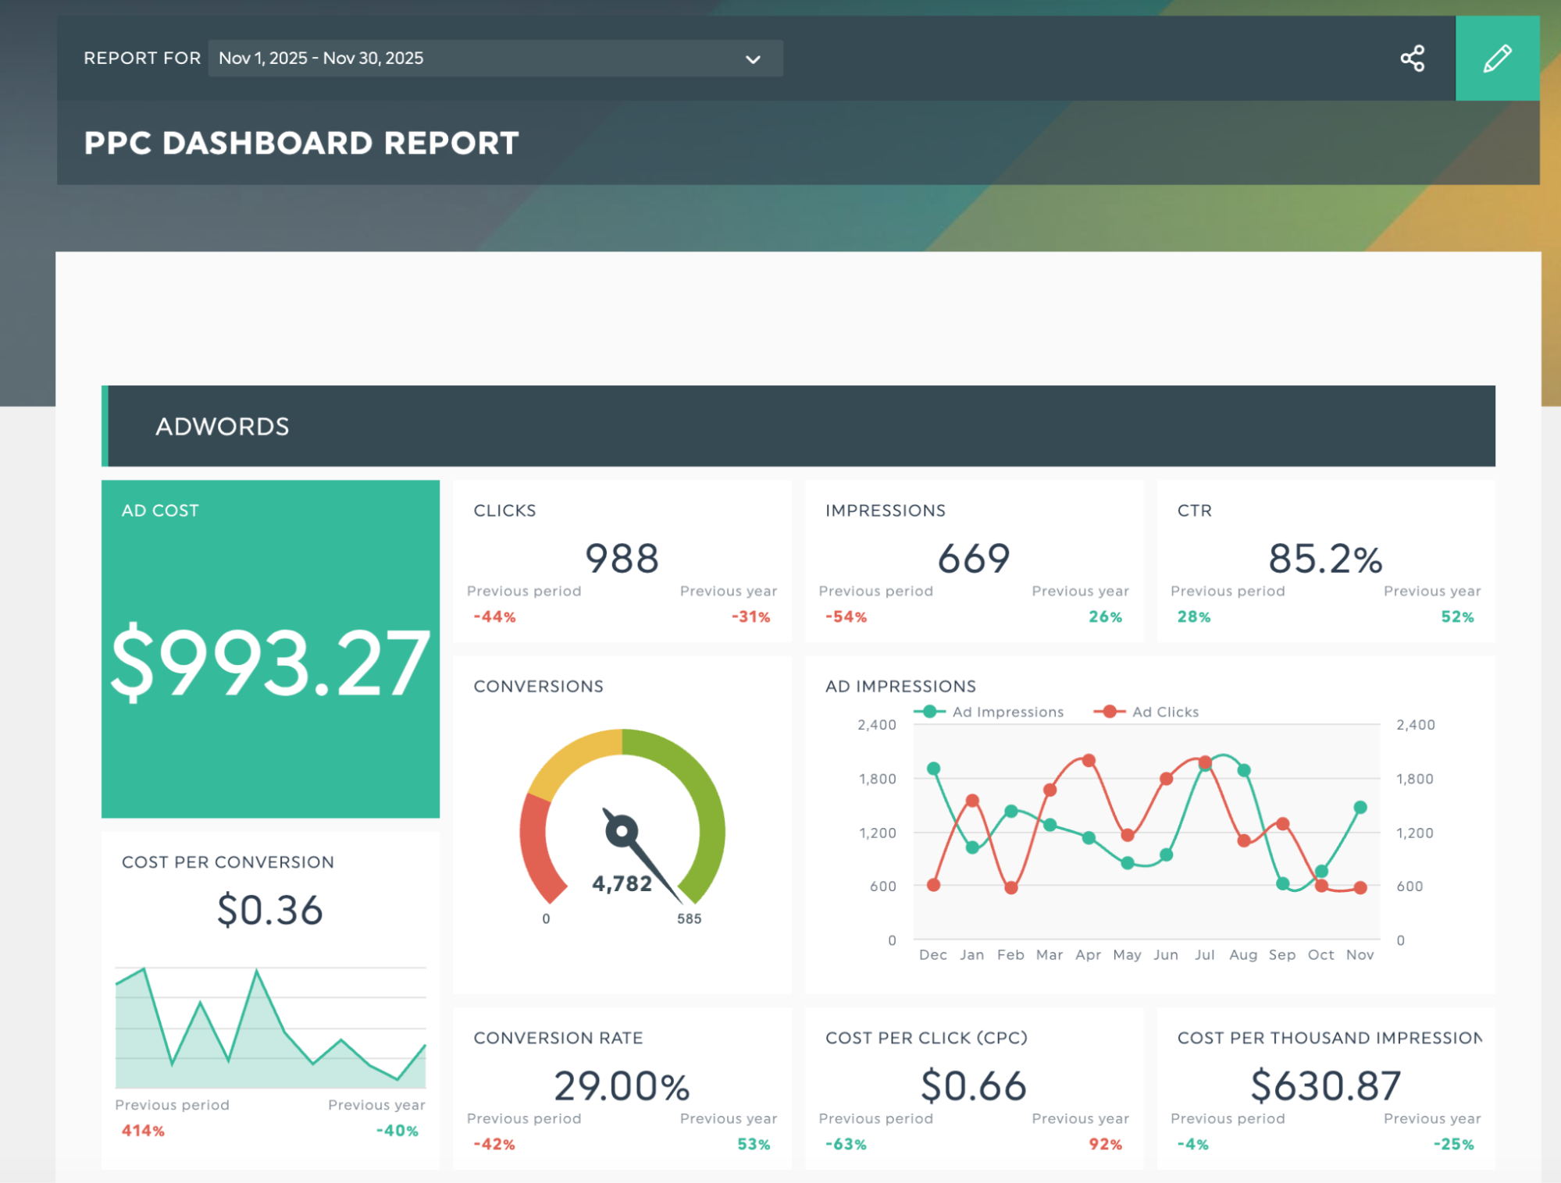Click the Dec Ad Clicks data point
The image size is (1561, 1183).
click(x=933, y=885)
